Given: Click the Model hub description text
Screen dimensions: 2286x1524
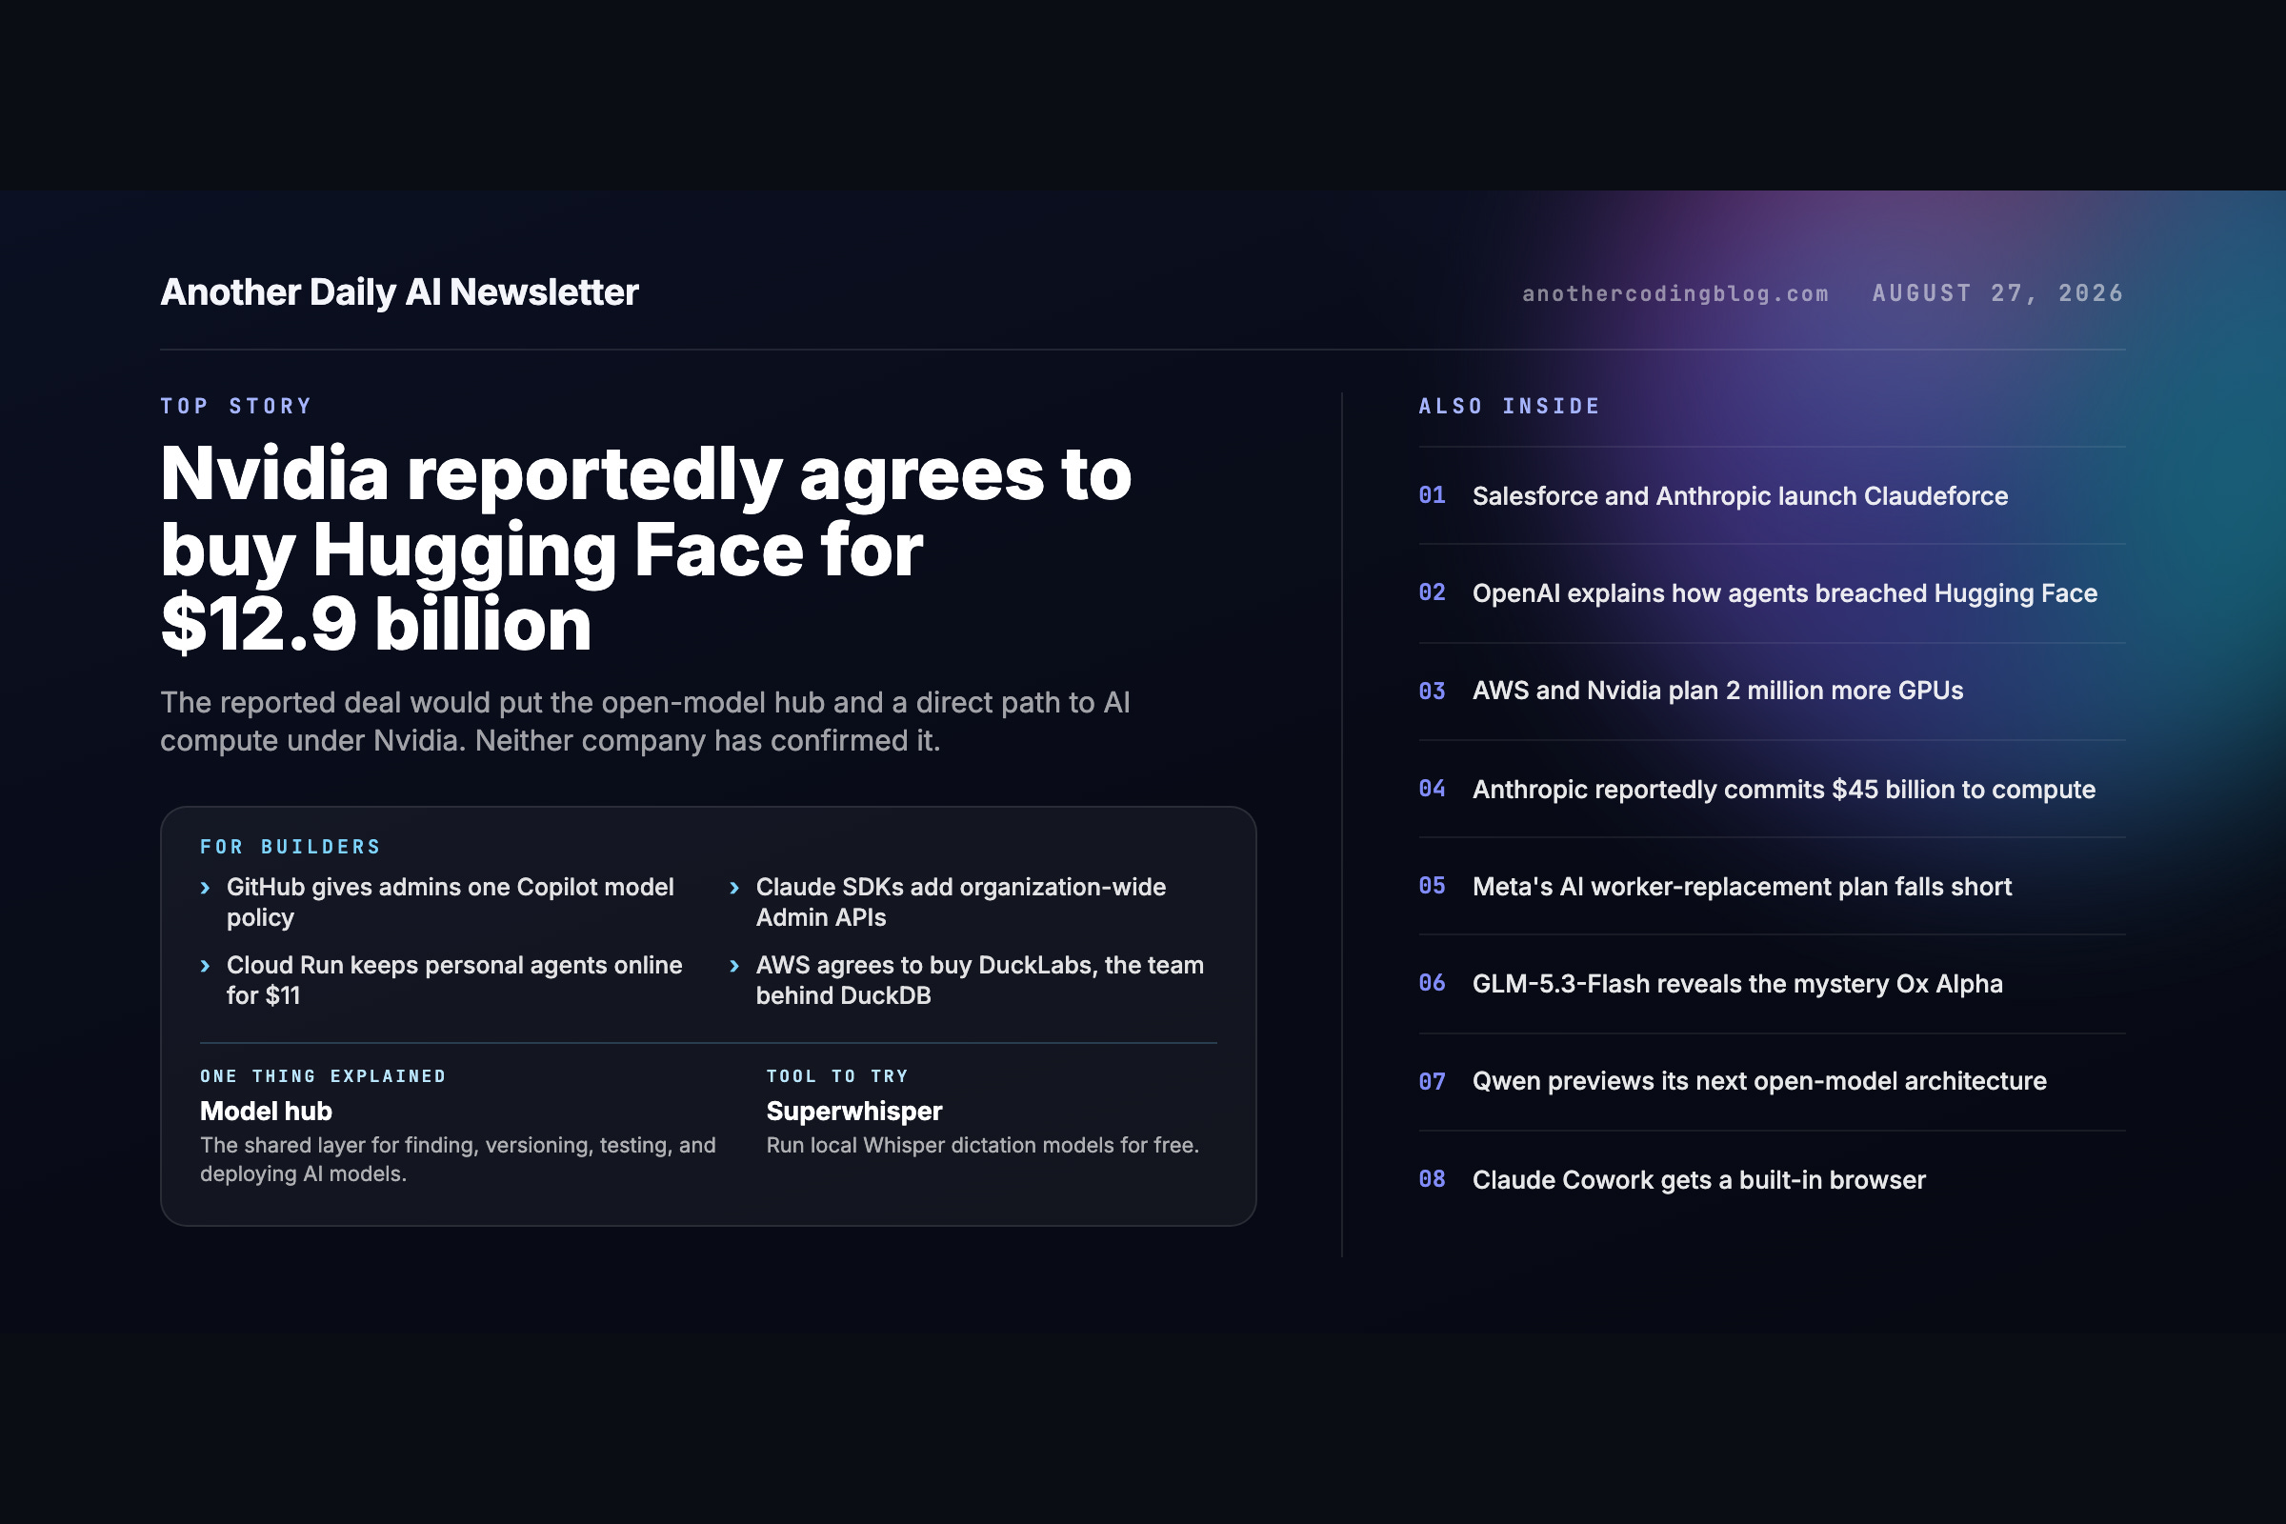Looking at the screenshot, I should (x=458, y=1159).
